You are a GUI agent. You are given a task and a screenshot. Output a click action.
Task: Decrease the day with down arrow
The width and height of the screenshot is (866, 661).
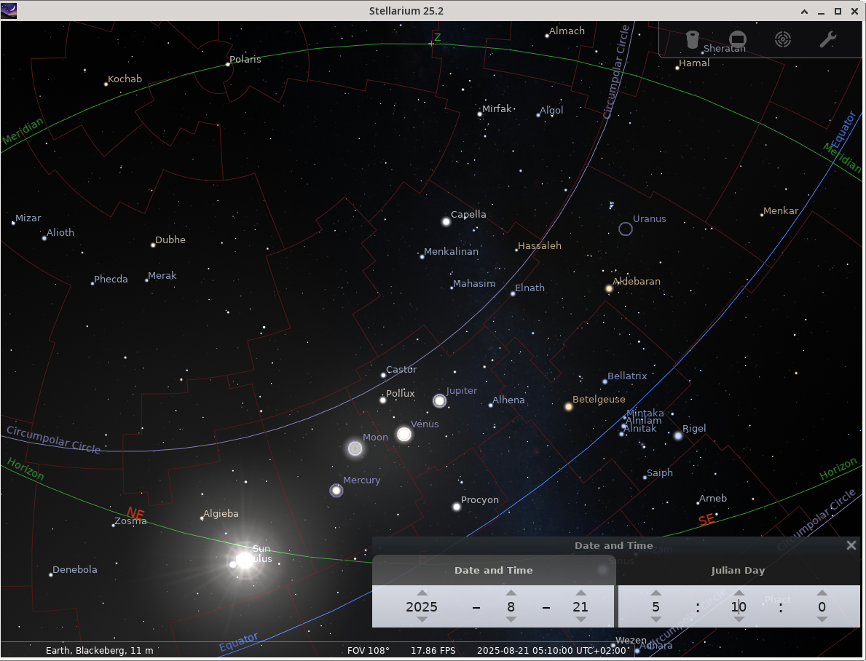(580, 620)
